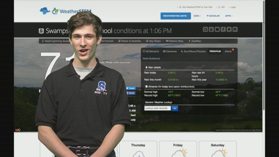Image resolution: width=279 pixels, height=157 pixels.
Task: Click the Login link
Action: [x=232, y=7]
